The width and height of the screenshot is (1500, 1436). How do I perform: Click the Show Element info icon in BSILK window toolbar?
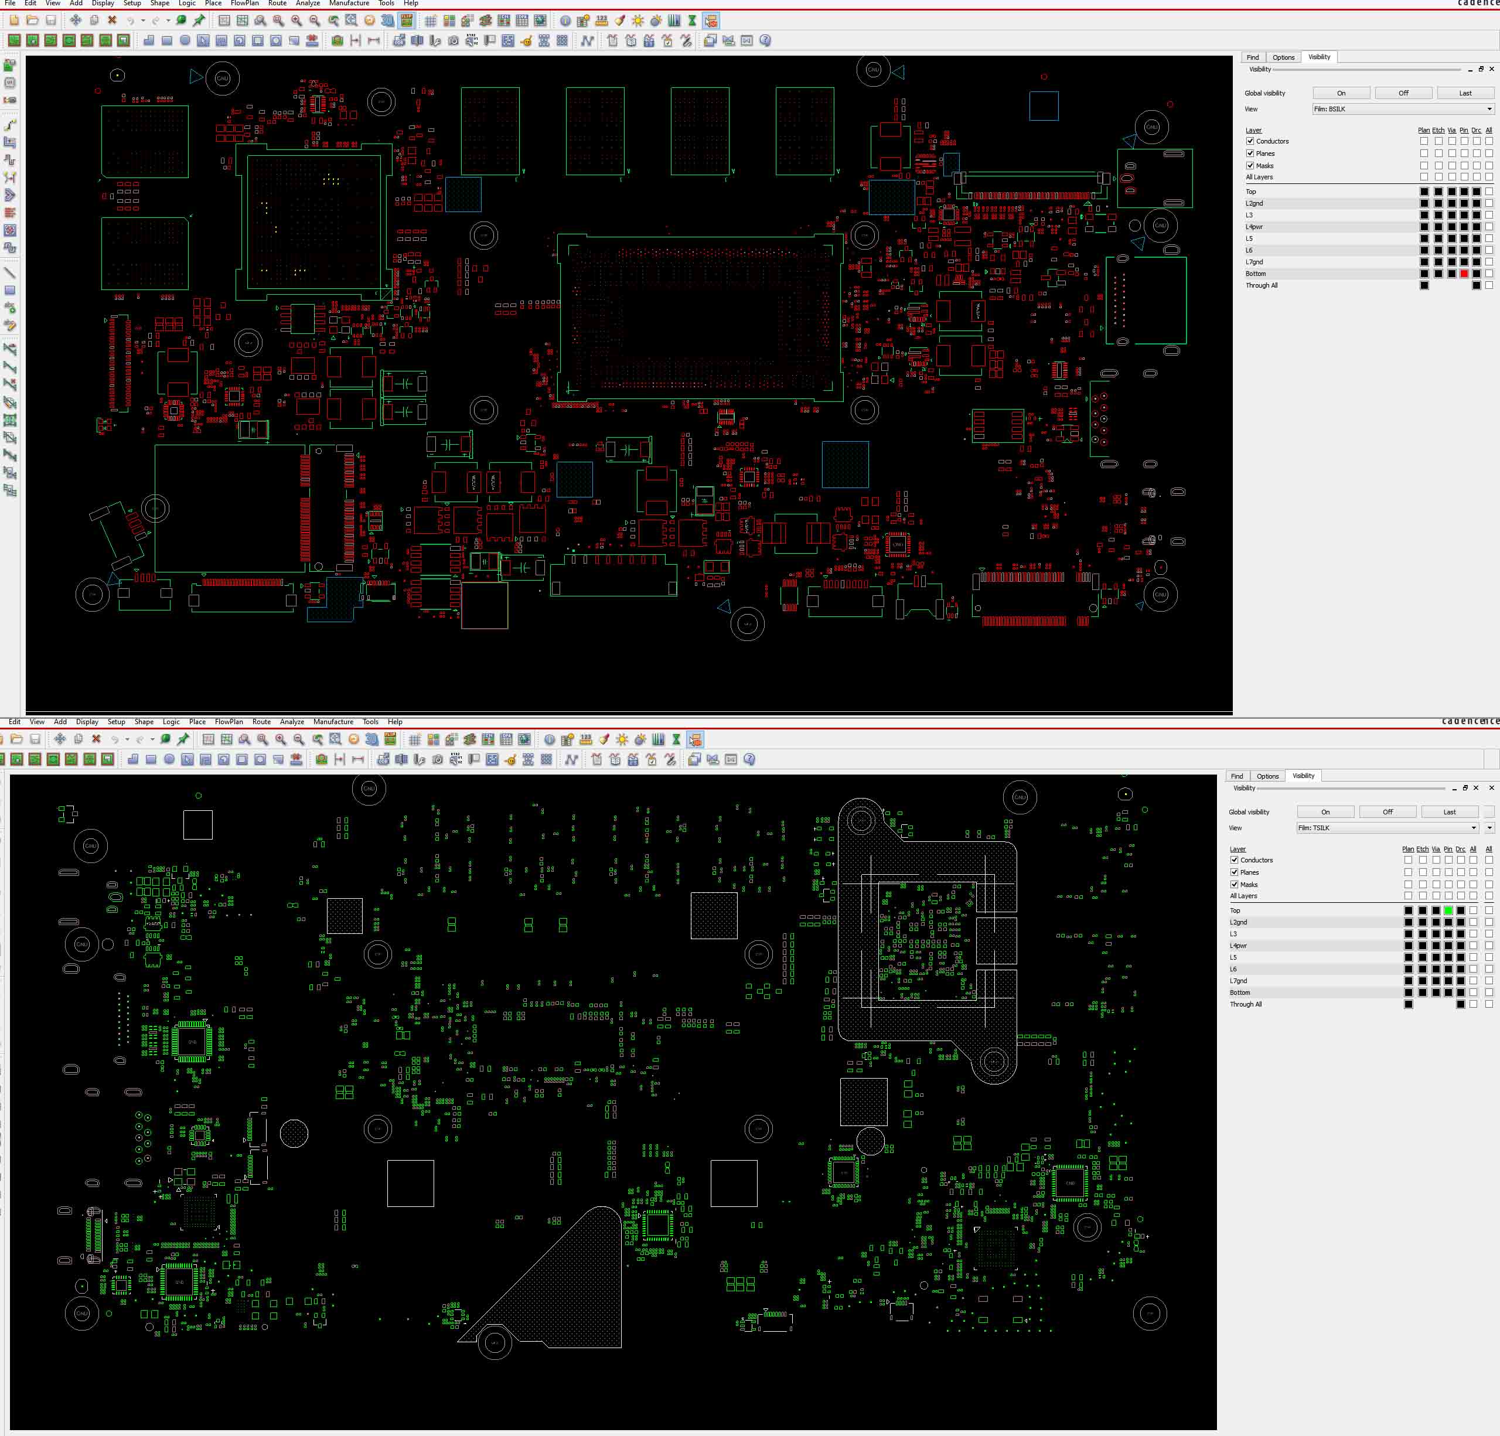[x=565, y=21]
